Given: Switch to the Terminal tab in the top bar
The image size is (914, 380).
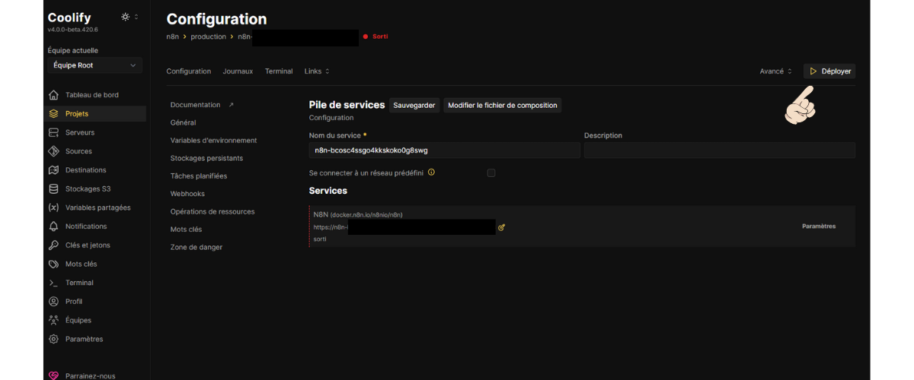Looking at the screenshot, I should click(279, 71).
